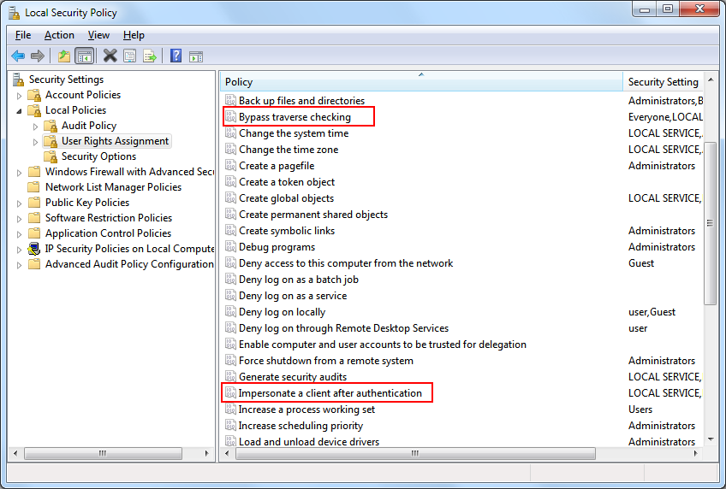Select Impersonate a client after authentication policy
The height and width of the screenshot is (489, 726).
click(330, 393)
